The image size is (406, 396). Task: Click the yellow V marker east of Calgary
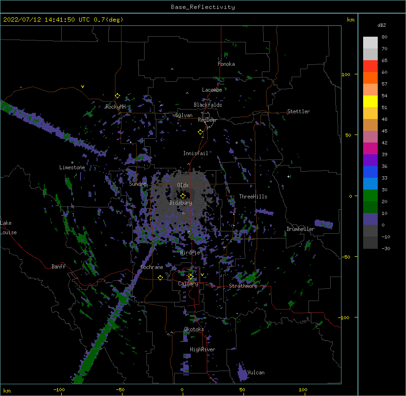tap(202, 275)
